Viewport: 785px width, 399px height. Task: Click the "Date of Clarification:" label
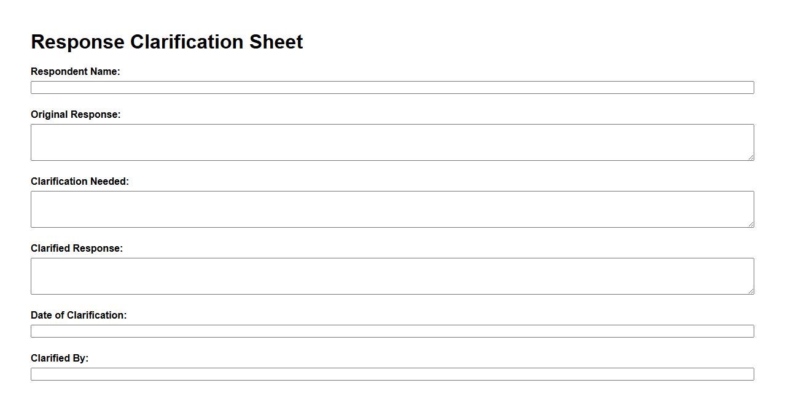tap(79, 316)
